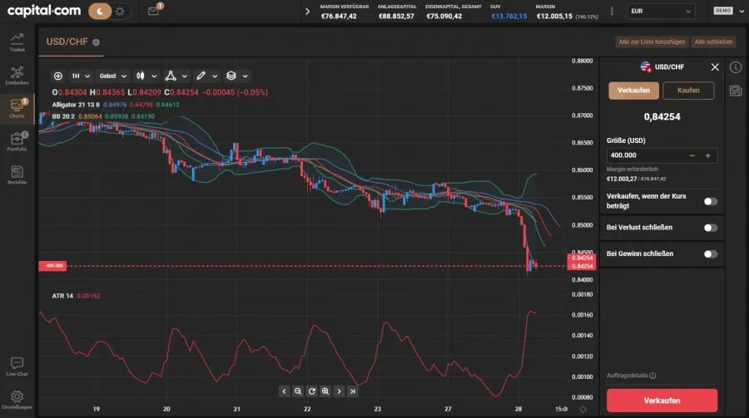The width and height of the screenshot is (749, 418).
Task: Click the messages envelope icon
Action: tap(153, 12)
